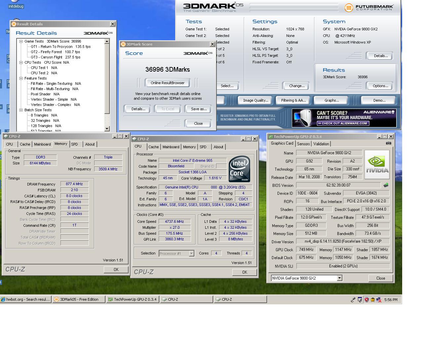Click scroll-down arrow in Result Details list

click(107, 128)
